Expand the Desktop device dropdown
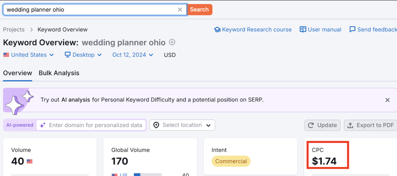Viewport: 397px width, 176px height. tap(83, 55)
